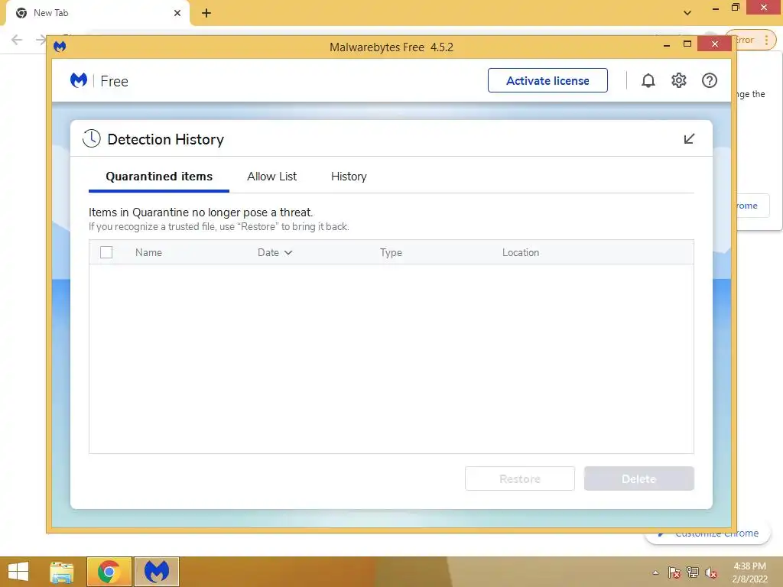
Task: Open network status tray icon
Action: click(x=693, y=572)
